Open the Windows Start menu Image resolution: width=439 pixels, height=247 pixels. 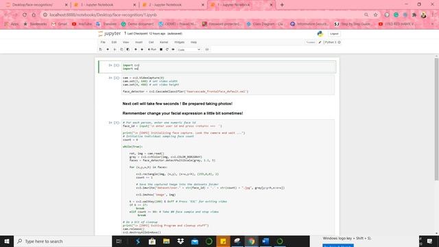pos(7,241)
